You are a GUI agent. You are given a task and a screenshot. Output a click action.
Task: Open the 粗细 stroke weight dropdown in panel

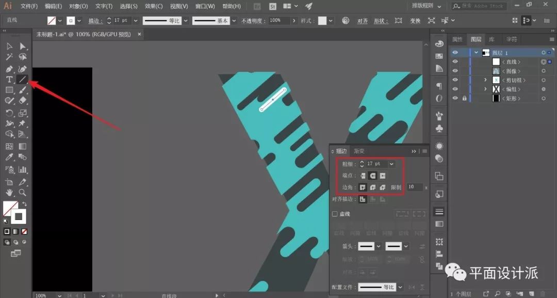391,164
